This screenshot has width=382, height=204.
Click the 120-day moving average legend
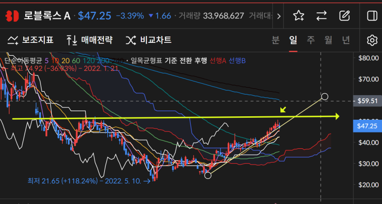(88, 61)
